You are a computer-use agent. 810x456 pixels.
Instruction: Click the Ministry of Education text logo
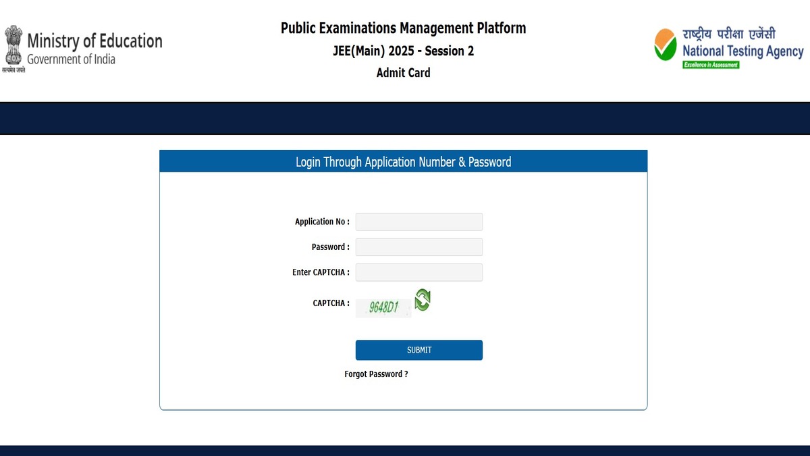click(96, 41)
